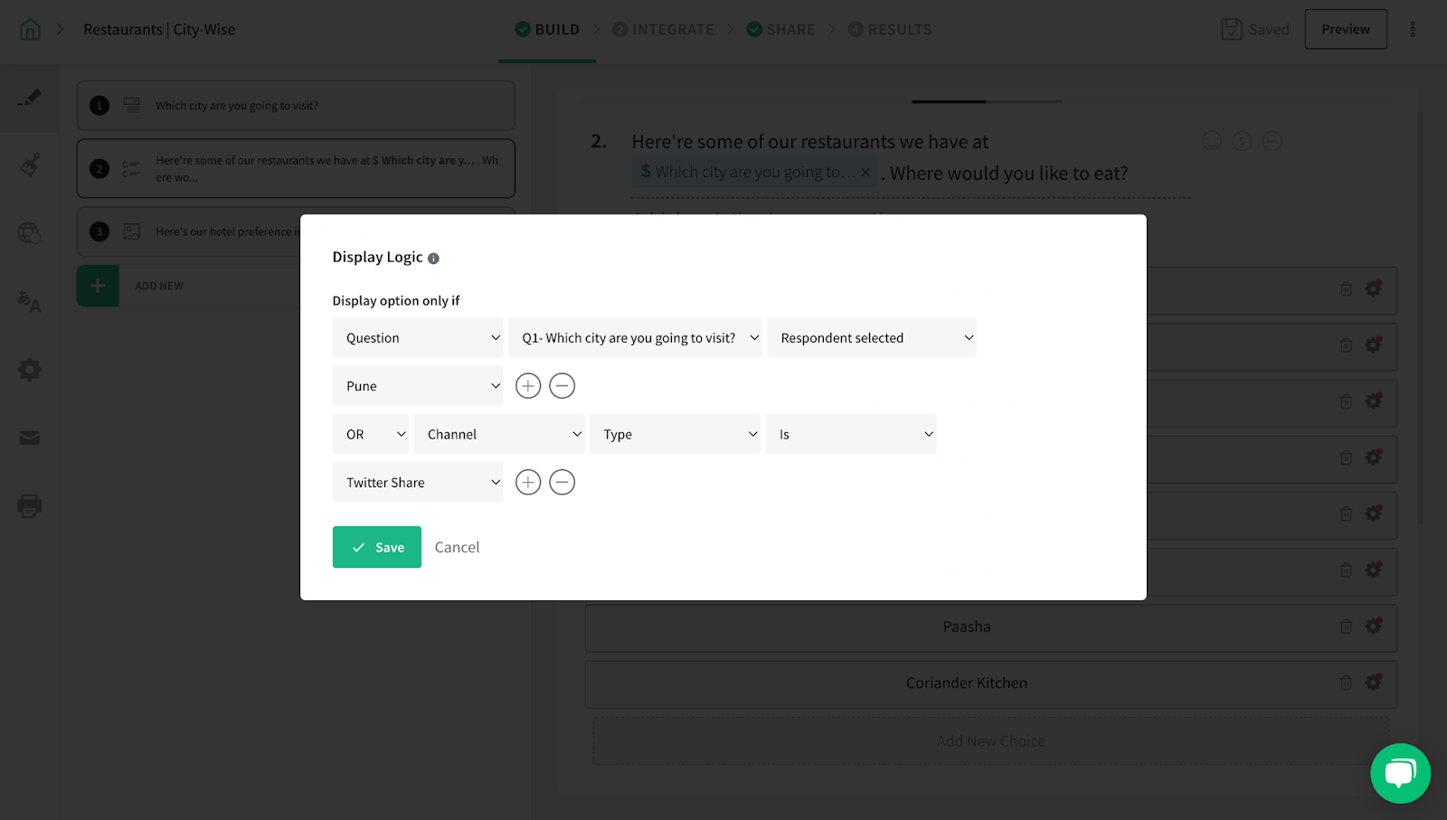Open the Pune answer dropdown
Image resolution: width=1447 pixels, height=820 pixels.
point(418,386)
